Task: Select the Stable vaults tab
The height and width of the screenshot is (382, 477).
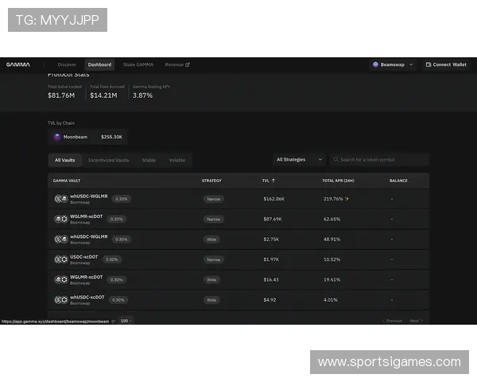Action: point(149,160)
